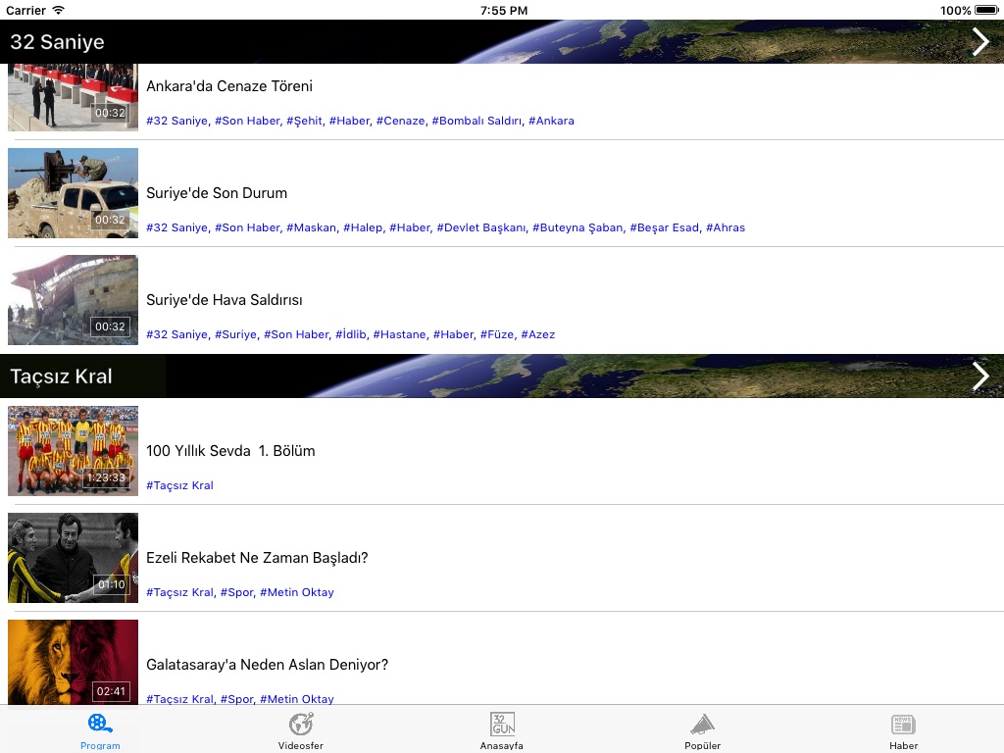This screenshot has height=753, width=1004.
Task: Open the Videosfer globe icon
Action: (x=300, y=725)
